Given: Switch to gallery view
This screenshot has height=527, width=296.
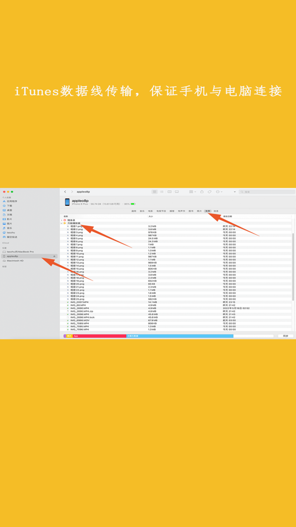Looking at the screenshot, I should [x=177, y=191].
